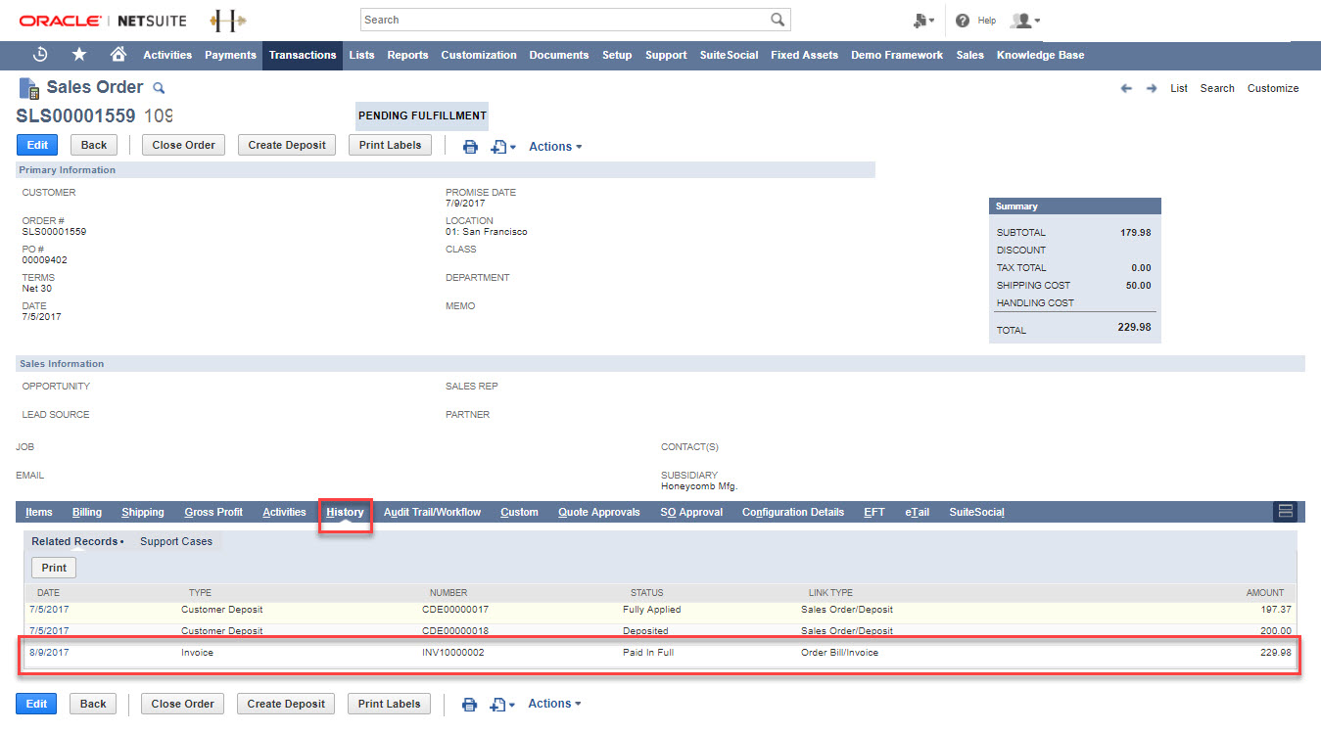1321x733 pixels.
Task: Click the top Close Order button
Action: (x=184, y=145)
